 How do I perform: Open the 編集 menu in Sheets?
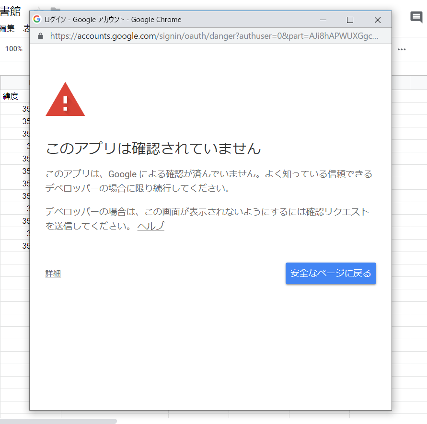click(7, 28)
